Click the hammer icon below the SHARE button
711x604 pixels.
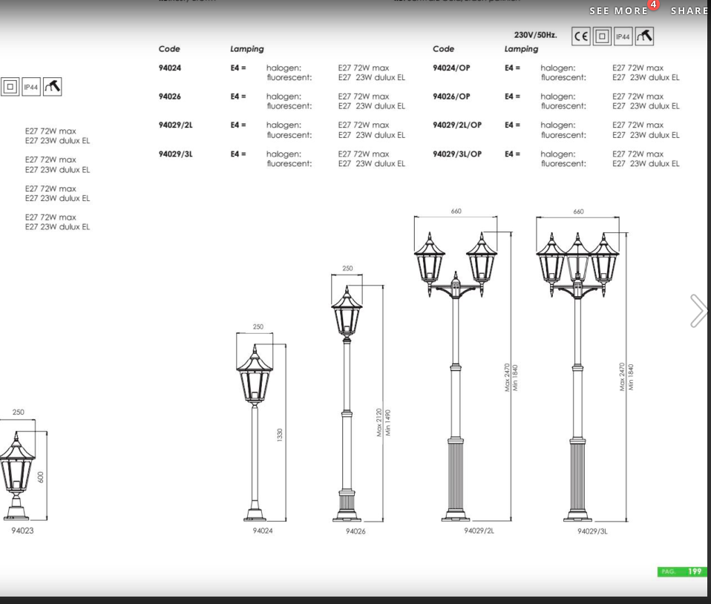click(645, 36)
